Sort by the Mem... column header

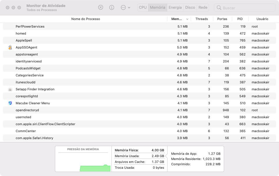coord(176,19)
